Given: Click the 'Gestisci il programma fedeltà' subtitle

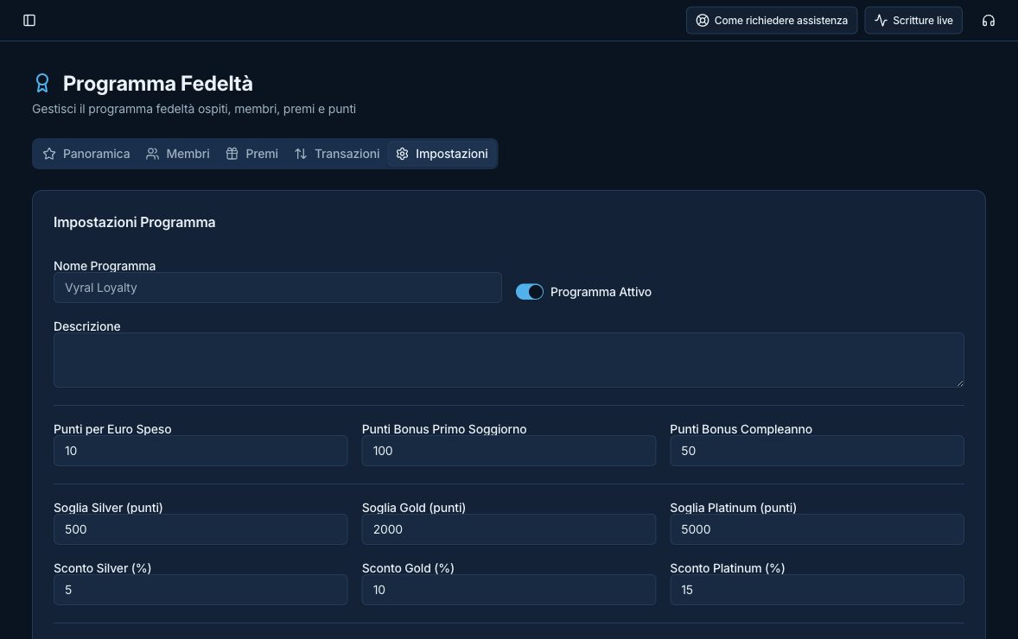Looking at the screenshot, I should click(x=194, y=109).
